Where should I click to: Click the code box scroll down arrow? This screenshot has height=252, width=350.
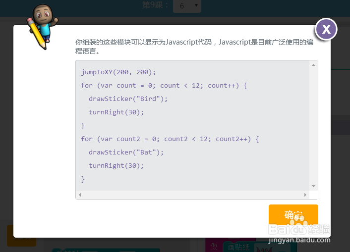(313, 186)
